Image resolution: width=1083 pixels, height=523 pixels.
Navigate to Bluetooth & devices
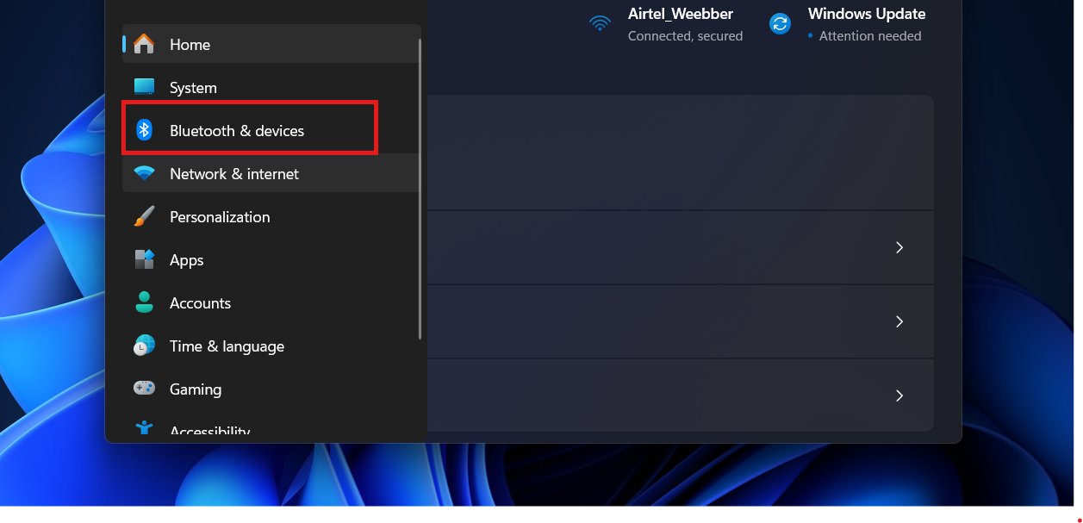(x=237, y=130)
